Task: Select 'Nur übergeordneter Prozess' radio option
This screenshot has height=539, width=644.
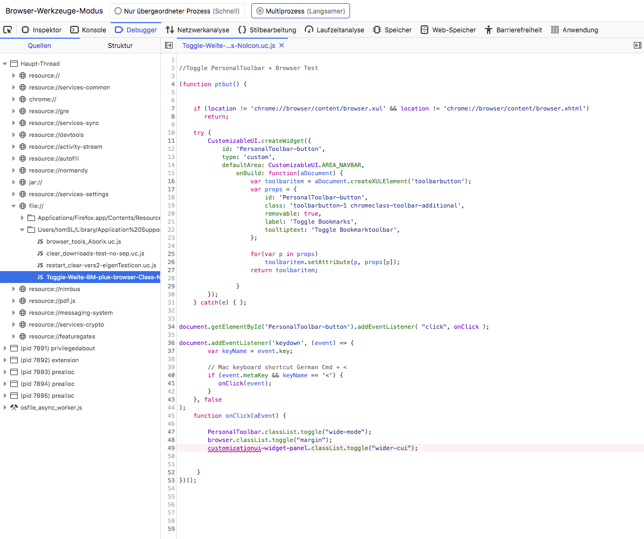Action: (x=118, y=11)
